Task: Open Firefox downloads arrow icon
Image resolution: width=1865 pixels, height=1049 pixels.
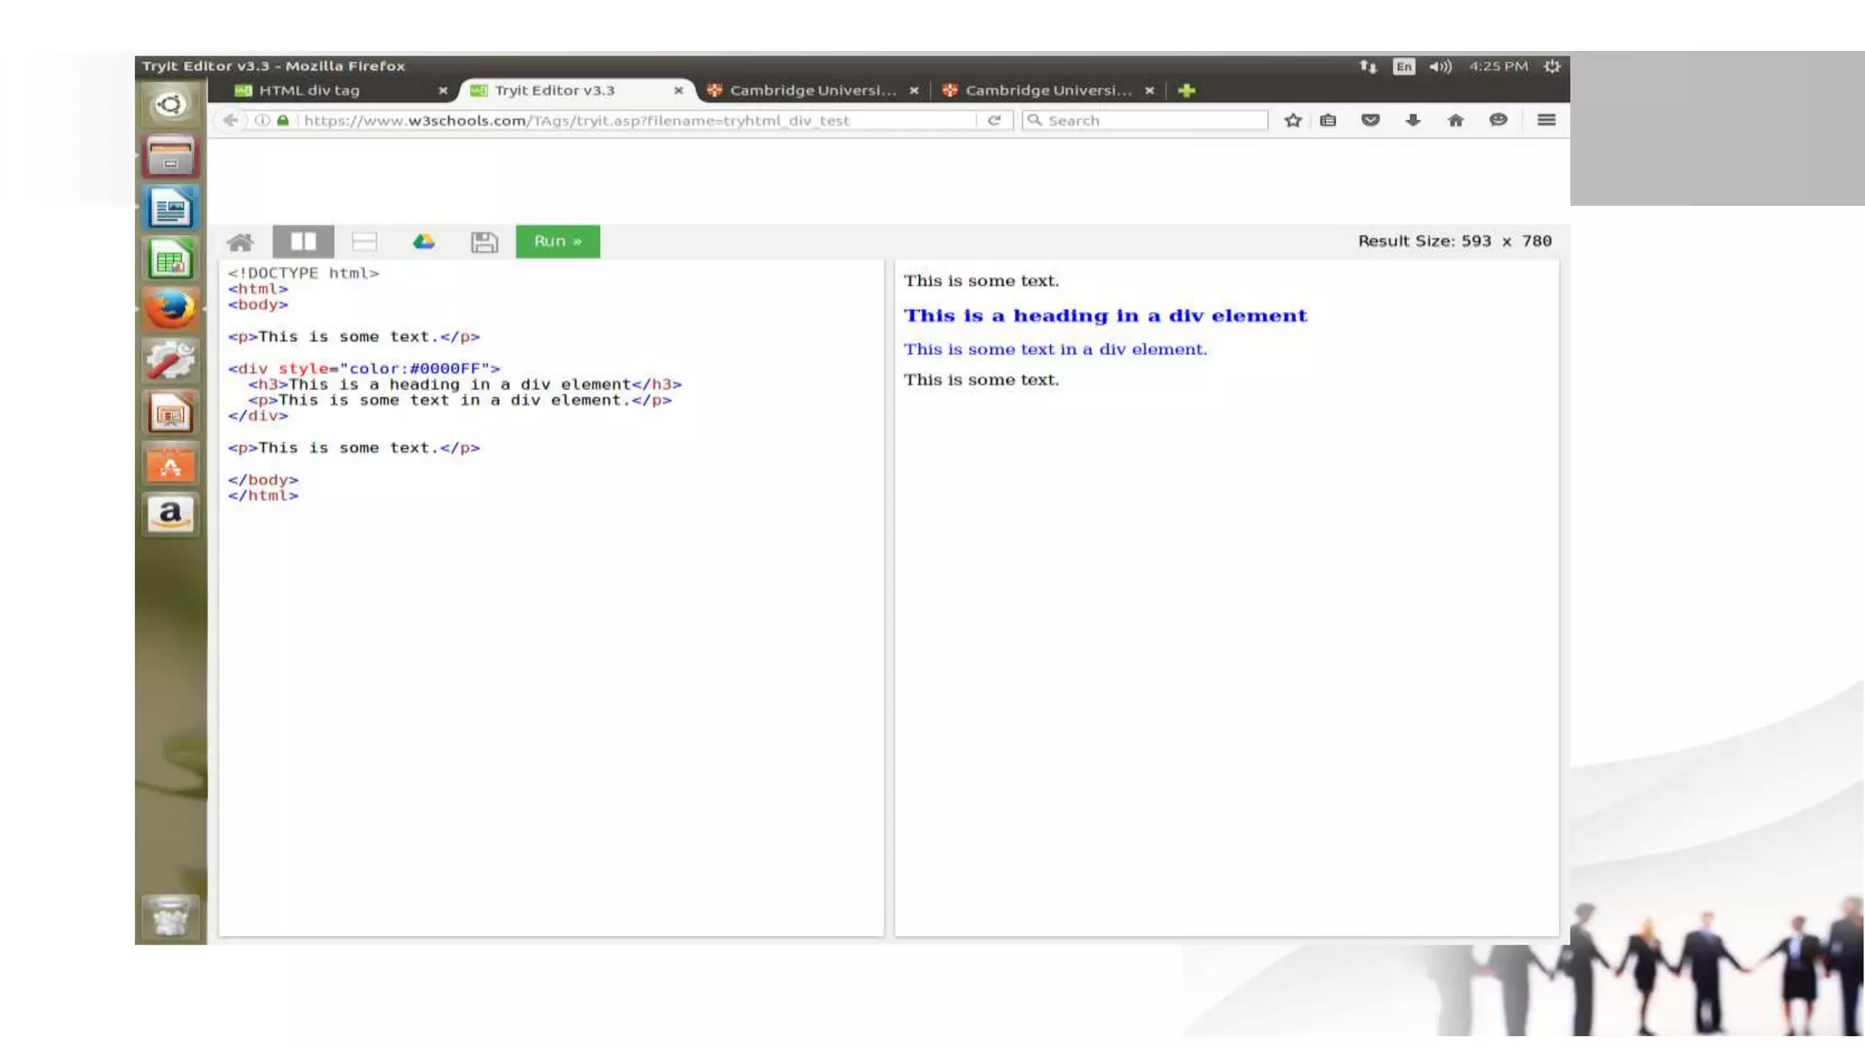Action: (1412, 120)
